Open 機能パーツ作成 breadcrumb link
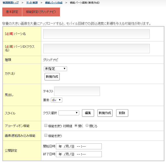Image resolution: width=166 pixels, height=163 pixels. [54, 3]
